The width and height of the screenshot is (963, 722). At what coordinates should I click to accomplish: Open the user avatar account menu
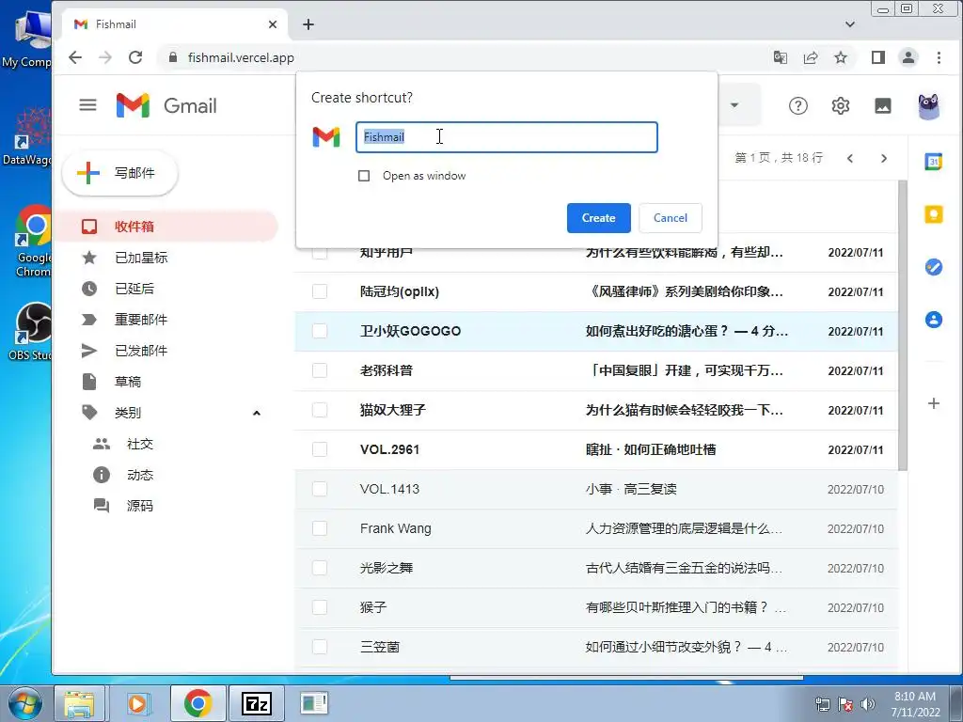[928, 106]
